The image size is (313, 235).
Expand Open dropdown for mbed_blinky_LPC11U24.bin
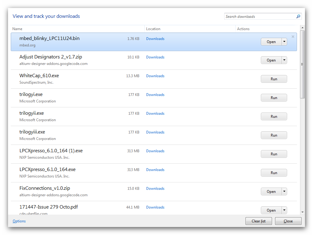pyautogui.click(x=284, y=42)
